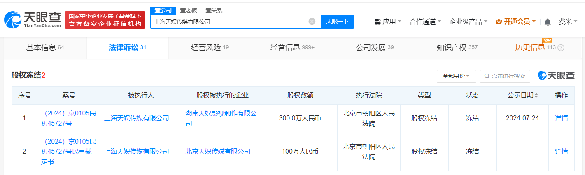The image size is (585, 175).
Task: Click the 天眼一下 search button
Action: (337, 22)
